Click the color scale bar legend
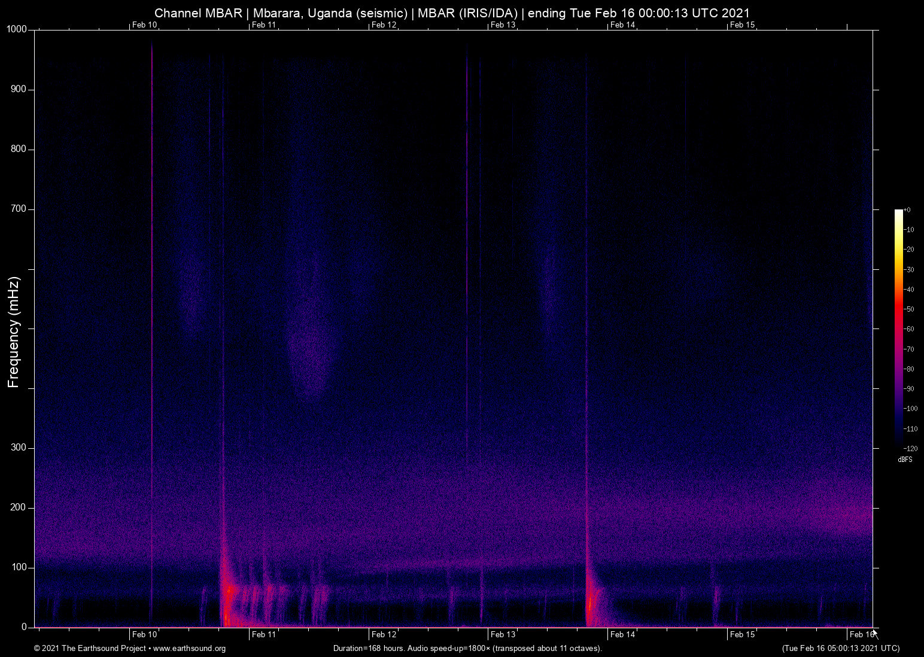This screenshot has width=924, height=657. tap(898, 328)
